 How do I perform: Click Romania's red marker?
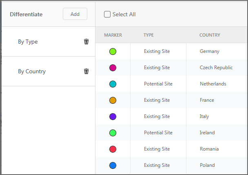coord(113,149)
